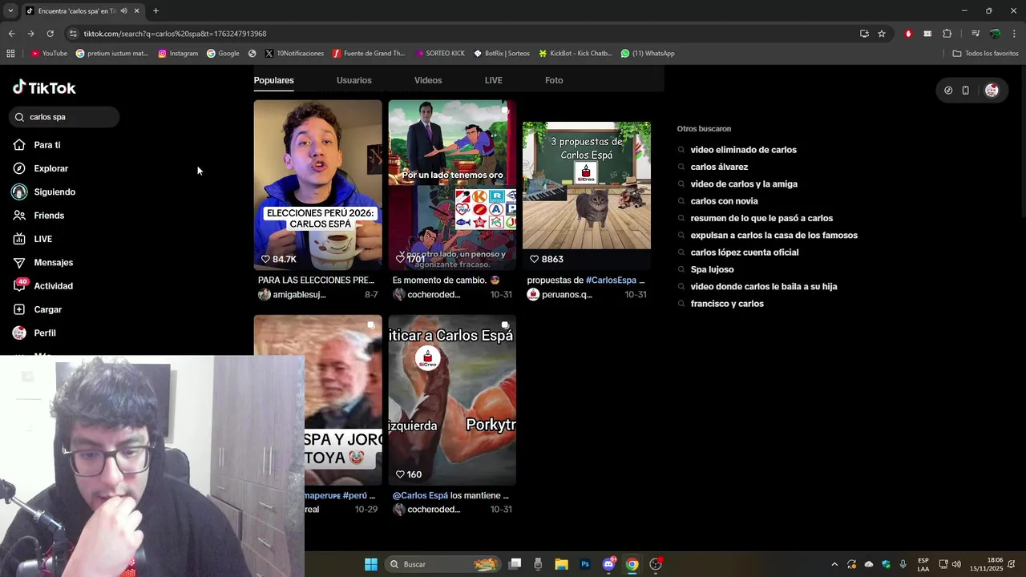
Task: Switch to the Populares tab
Action: (x=274, y=80)
